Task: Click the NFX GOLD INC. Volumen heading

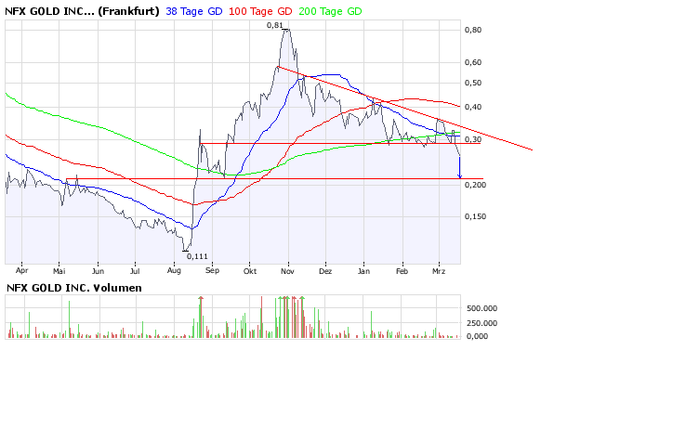Action: pos(74,288)
